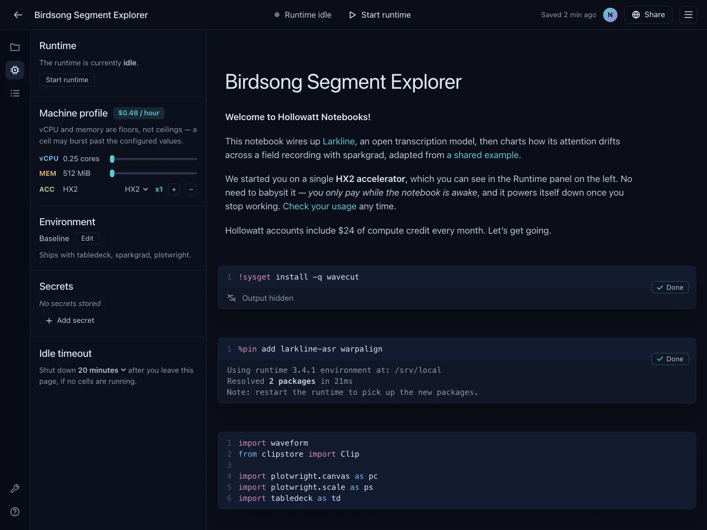The height and width of the screenshot is (530, 707).
Task: Open the outline list sidebar icon
Action: point(15,93)
